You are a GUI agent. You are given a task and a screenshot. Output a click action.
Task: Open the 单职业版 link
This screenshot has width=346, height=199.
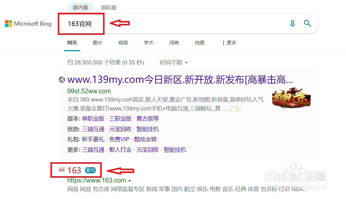tap(93, 119)
